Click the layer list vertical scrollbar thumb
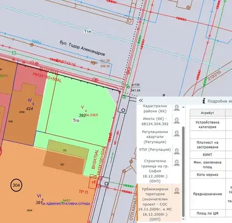This screenshot has width=232, height=223. pos(183,171)
